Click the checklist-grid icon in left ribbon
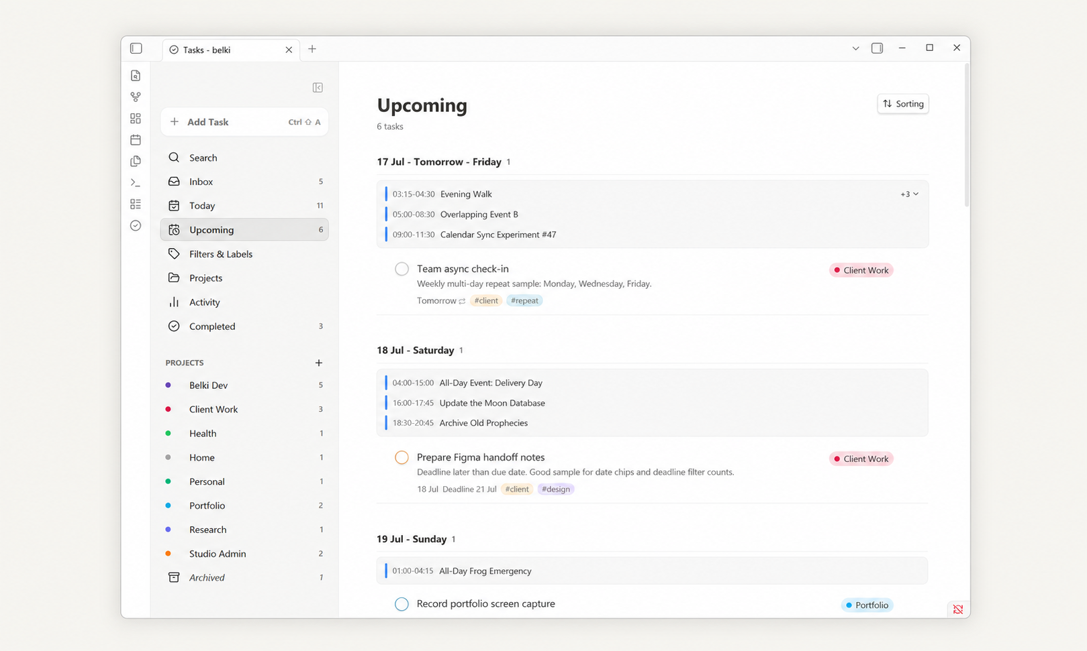Viewport: 1087px width, 651px height. 136,204
